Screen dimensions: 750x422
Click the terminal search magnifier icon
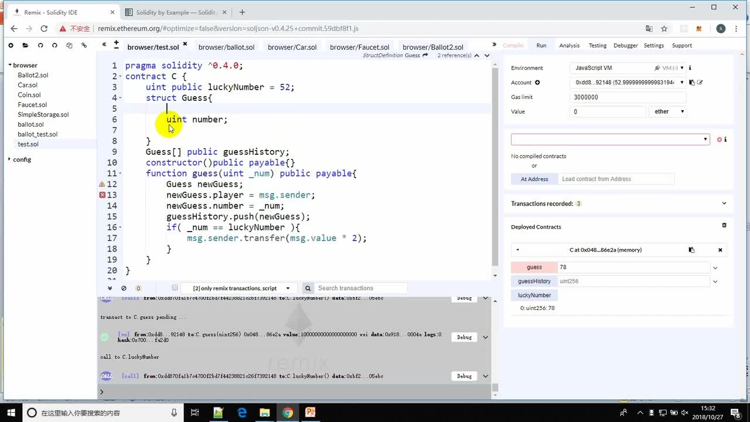click(308, 288)
